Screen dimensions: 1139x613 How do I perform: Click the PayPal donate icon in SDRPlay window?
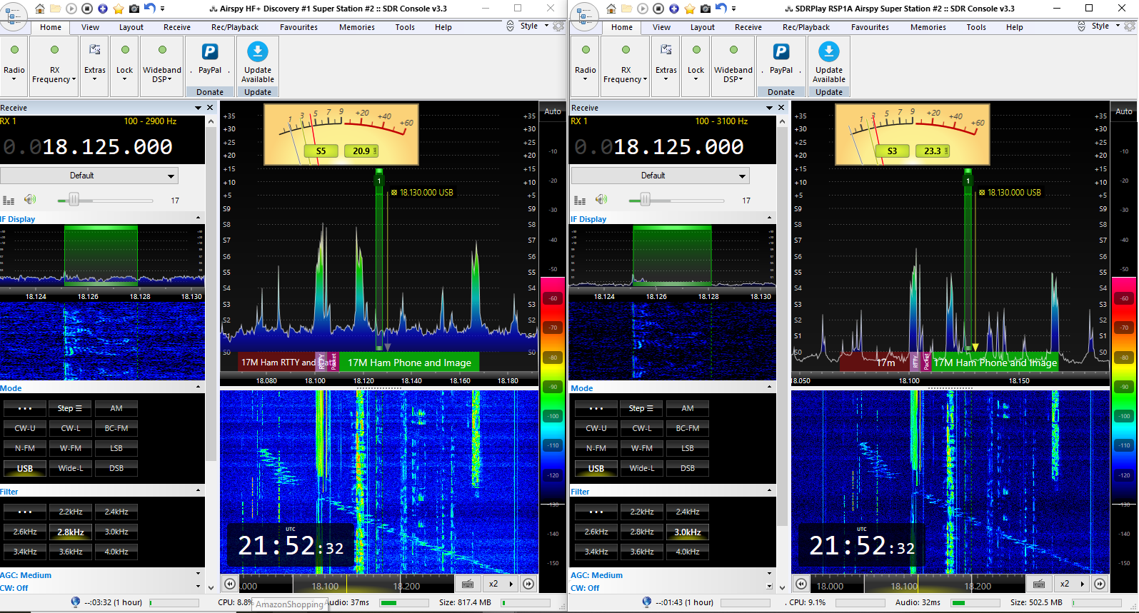[x=781, y=51]
